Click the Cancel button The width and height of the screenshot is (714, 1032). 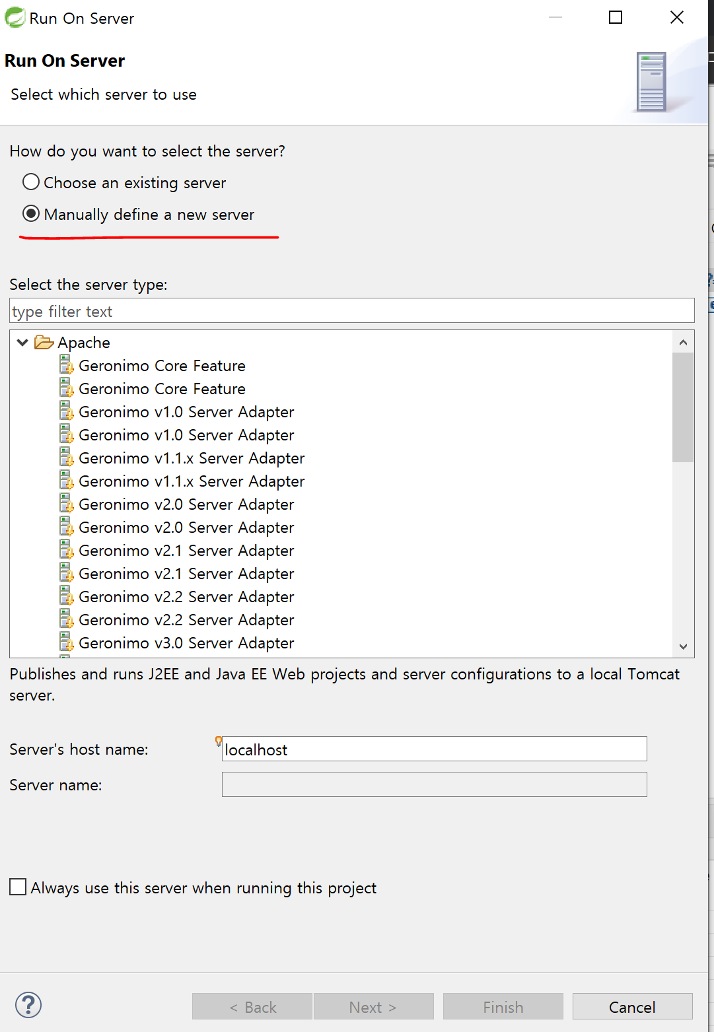tap(633, 1007)
